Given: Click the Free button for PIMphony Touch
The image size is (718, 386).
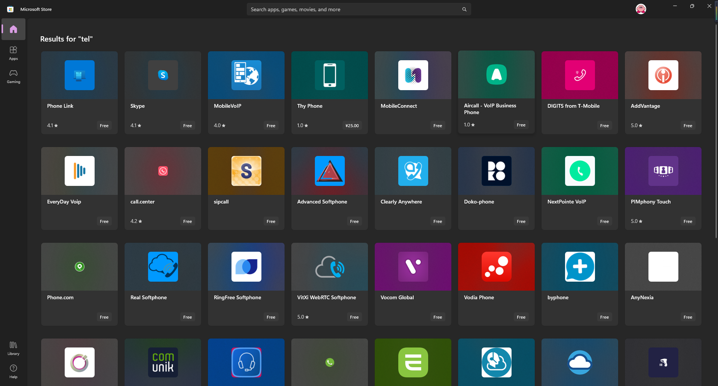Looking at the screenshot, I should pyautogui.click(x=688, y=221).
